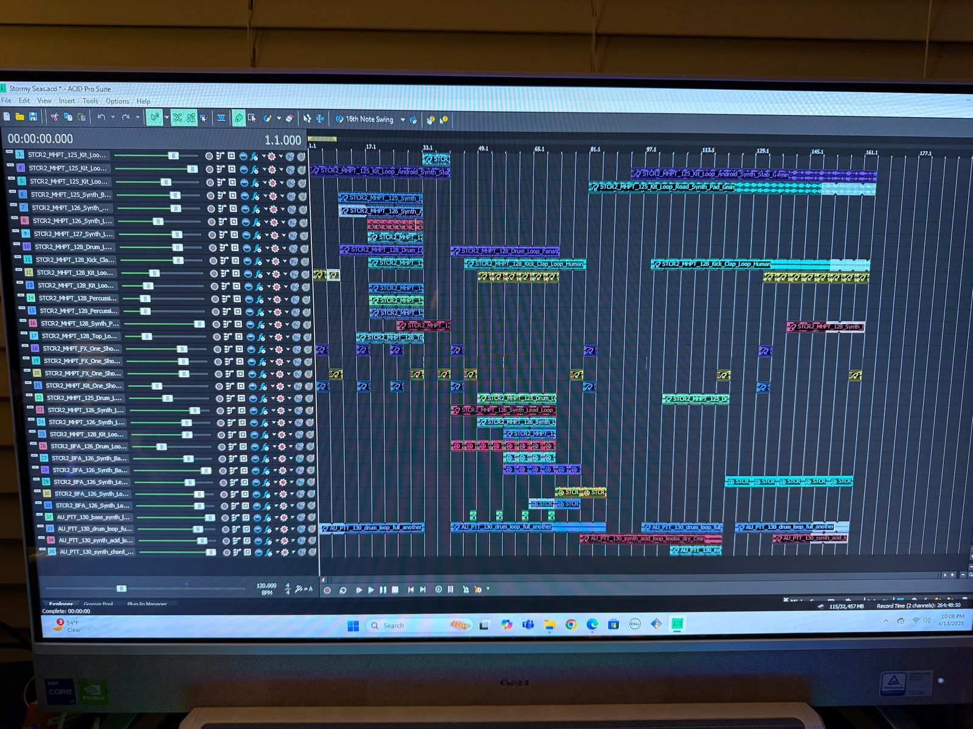The height and width of the screenshot is (729, 973).
Task: Expand the Undo history dropdown arrow
Action: coord(113,117)
